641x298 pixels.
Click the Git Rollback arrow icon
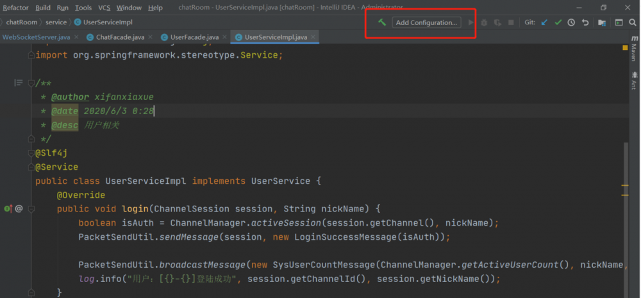(585, 22)
